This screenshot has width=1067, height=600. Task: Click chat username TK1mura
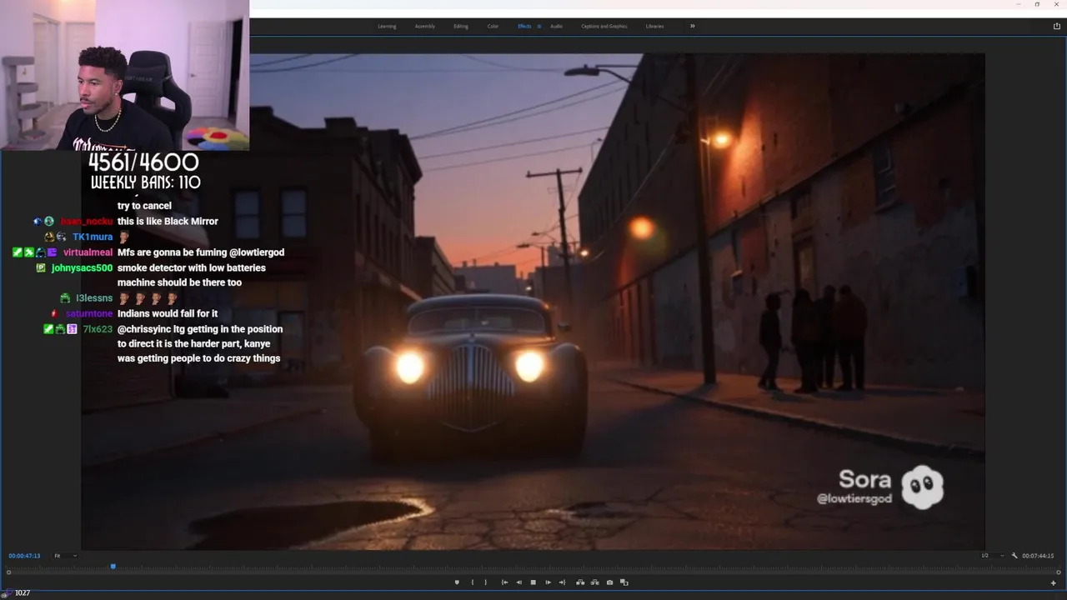(x=93, y=237)
